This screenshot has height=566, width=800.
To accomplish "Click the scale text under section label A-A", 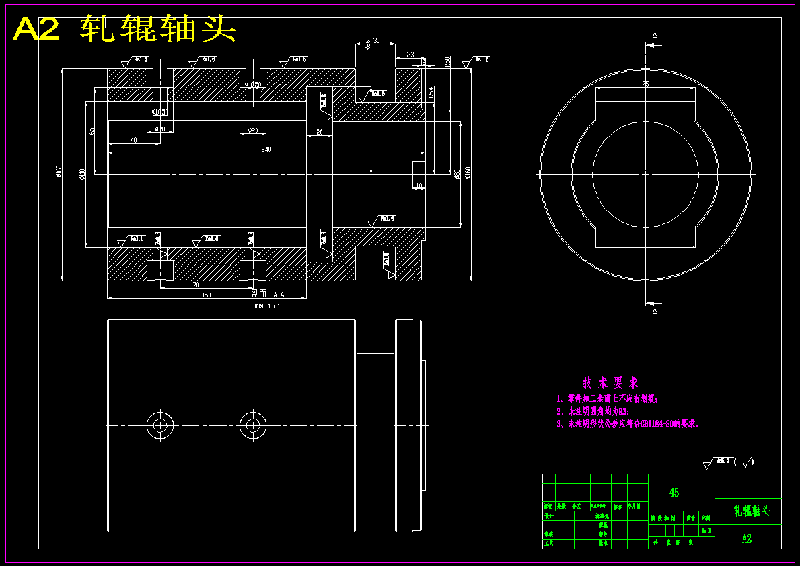I will pos(267,306).
